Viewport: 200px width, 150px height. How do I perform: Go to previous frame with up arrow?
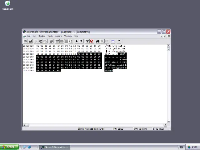tap(81, 41)
